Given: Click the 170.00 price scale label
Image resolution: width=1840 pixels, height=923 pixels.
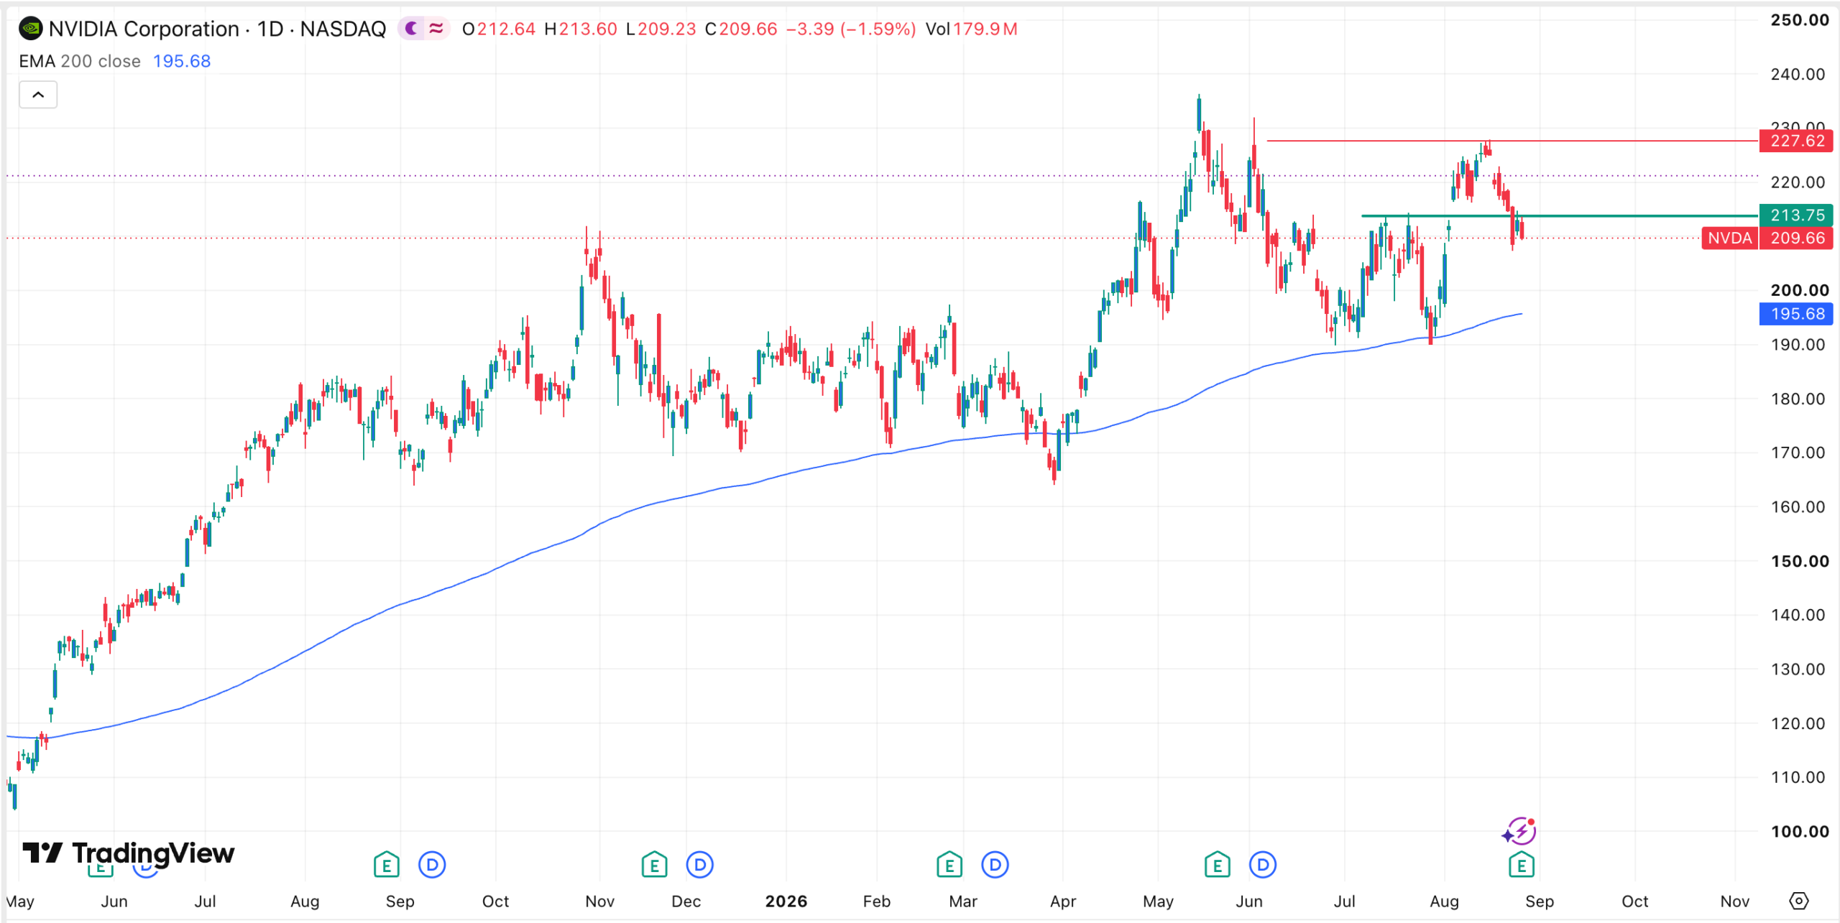Looking at the screenshot, I should 1798,453.
